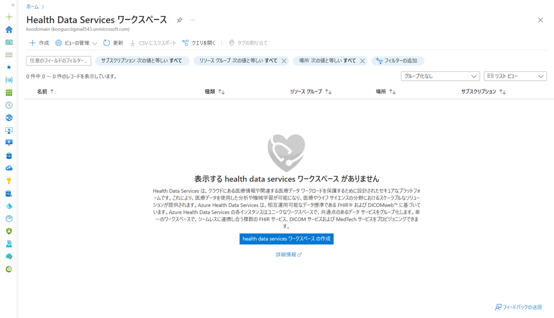Click タグの割り当て toolbar button
Screen dimensions: 554x318
click(248, 43)
